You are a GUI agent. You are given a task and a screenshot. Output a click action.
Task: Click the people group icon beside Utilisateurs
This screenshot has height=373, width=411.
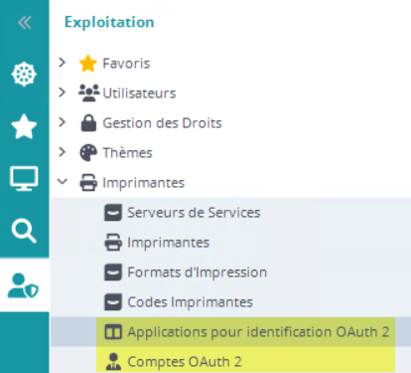pyautogui.click(x=88, y=93)
